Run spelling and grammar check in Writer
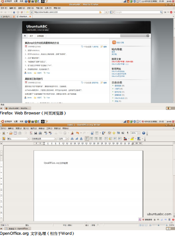 tap(46, 133)
